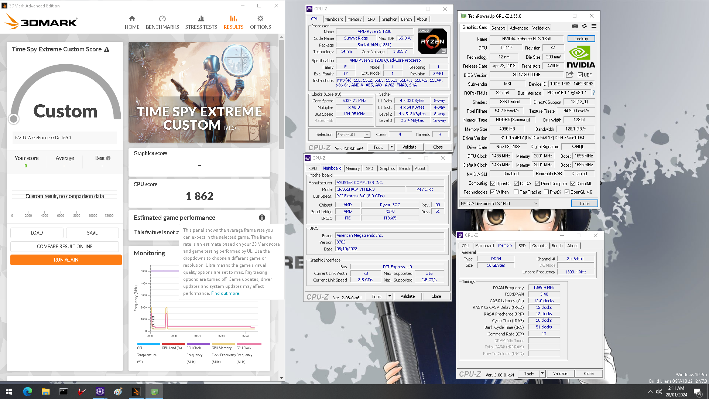Click the 3DMark vertical scrollbar thumb

281,94
